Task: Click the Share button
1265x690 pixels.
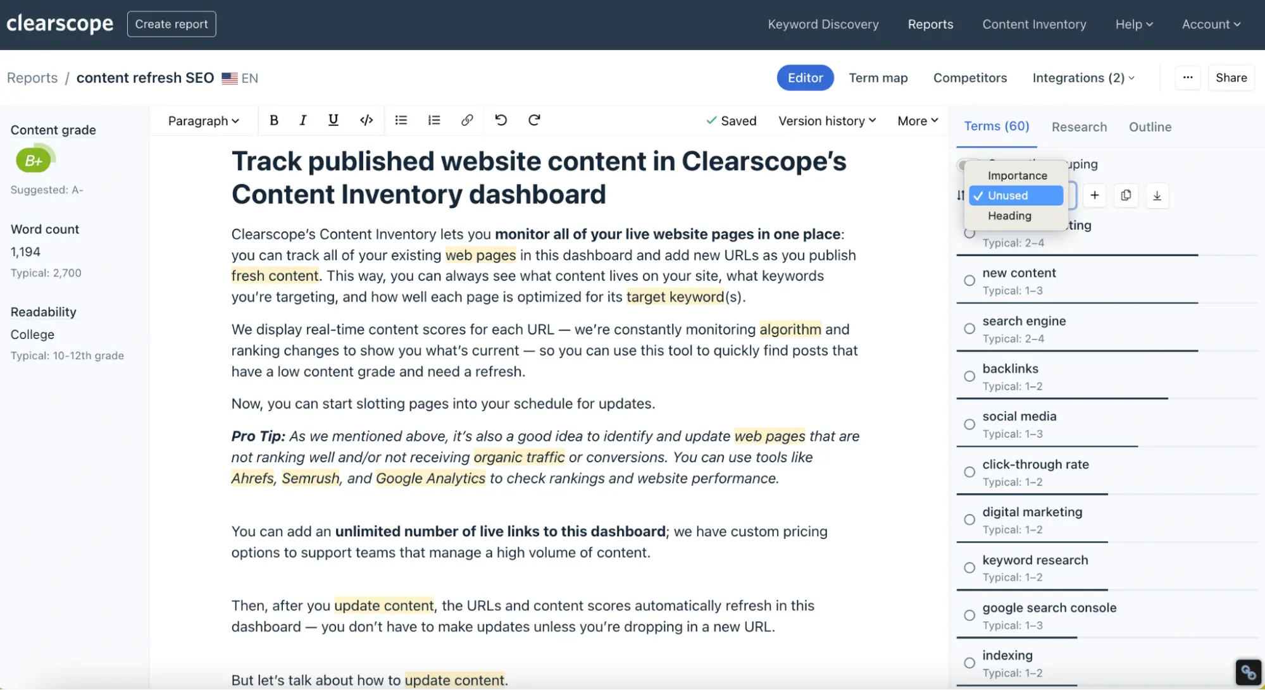Action: tap(1231, 78)
